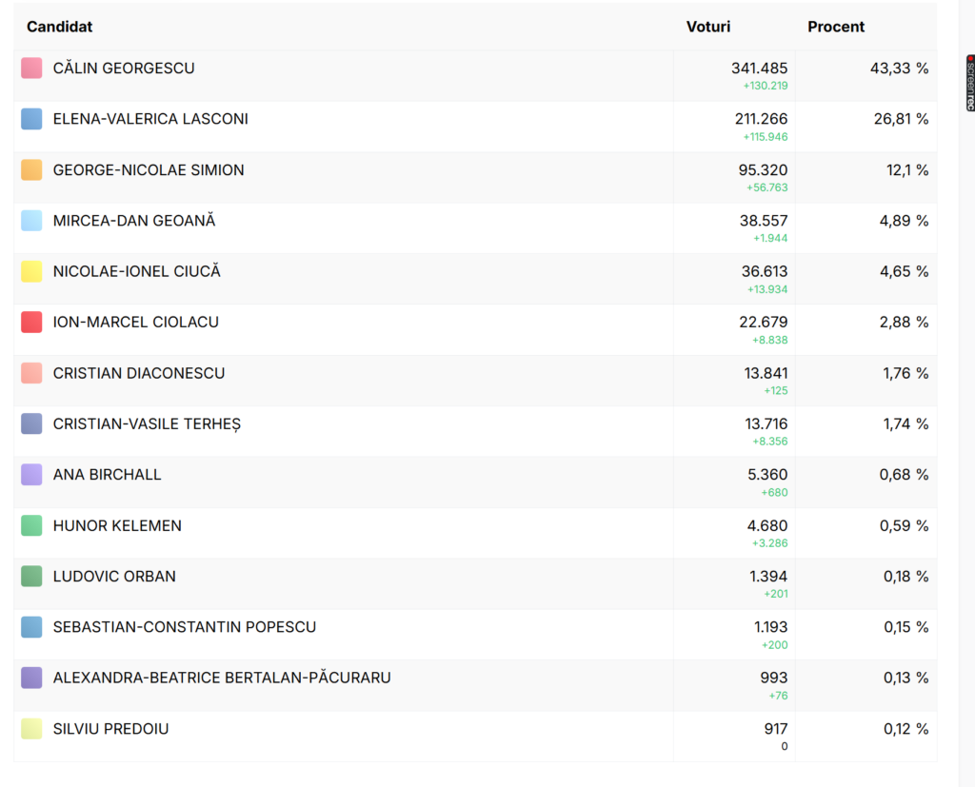Click the Candidat column header
Image resolution: width=975 pixels, height=787 pixels.
[x=60, y=27]
